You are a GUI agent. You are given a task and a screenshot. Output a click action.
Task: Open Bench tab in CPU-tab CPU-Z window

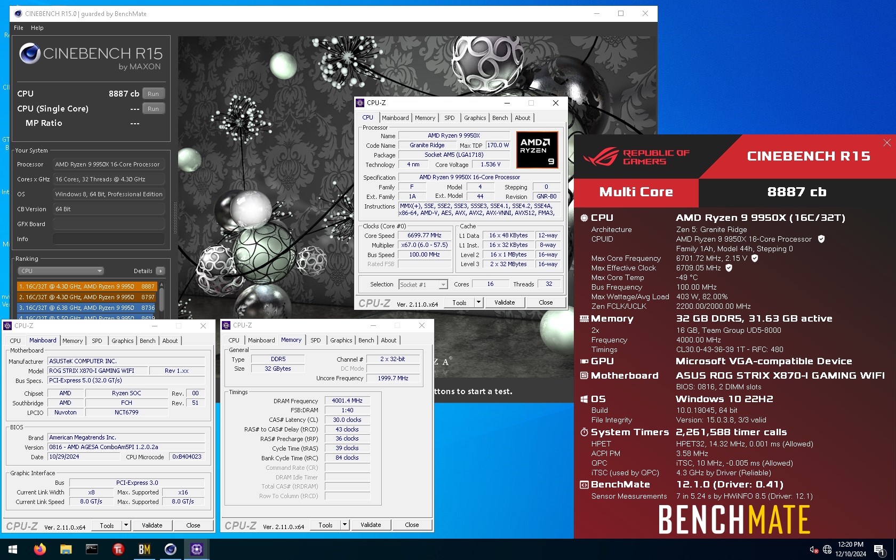pyautogui.click(x=500, y=118)
